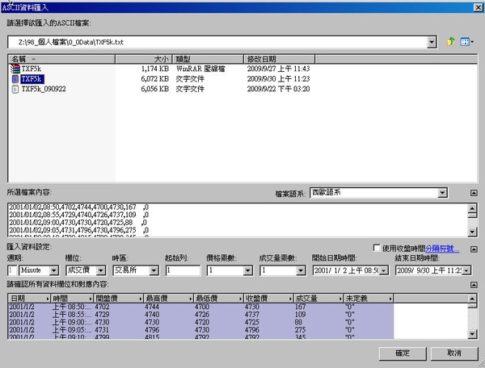This screenshot has height=368, width=485.
Task: Open the 結束日期時間 dropdown
Action: pos(466,270)
